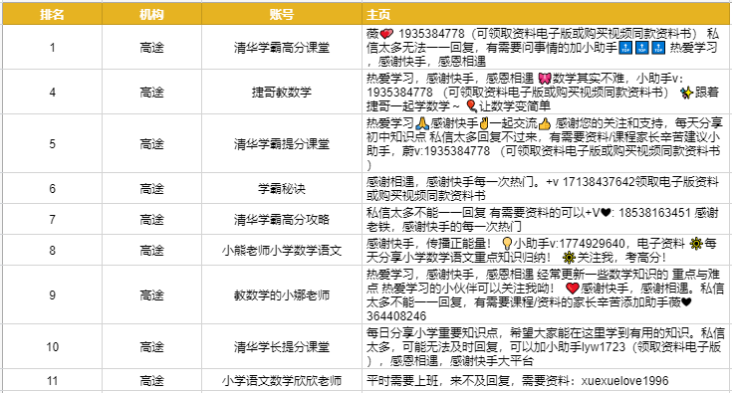
Task: Click rank cell 7
Action: tap(52, 219)
